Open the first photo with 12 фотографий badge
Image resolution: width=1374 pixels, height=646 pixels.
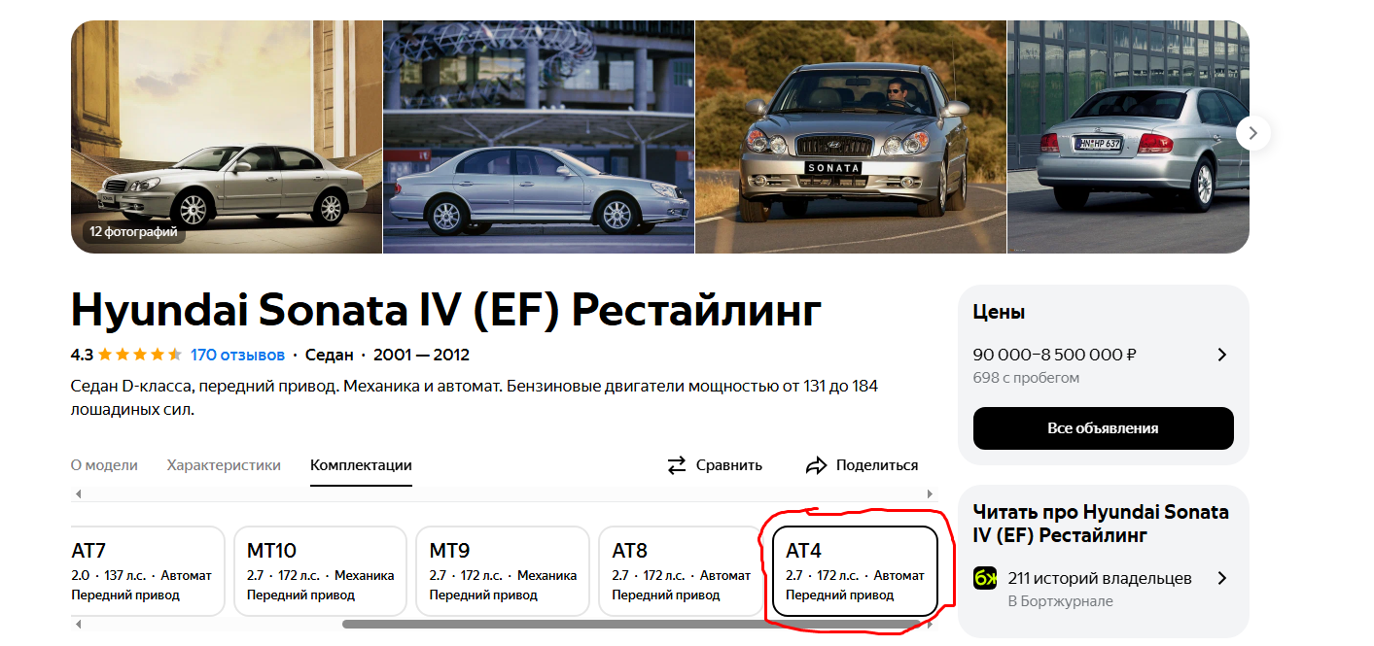[227, 137]
